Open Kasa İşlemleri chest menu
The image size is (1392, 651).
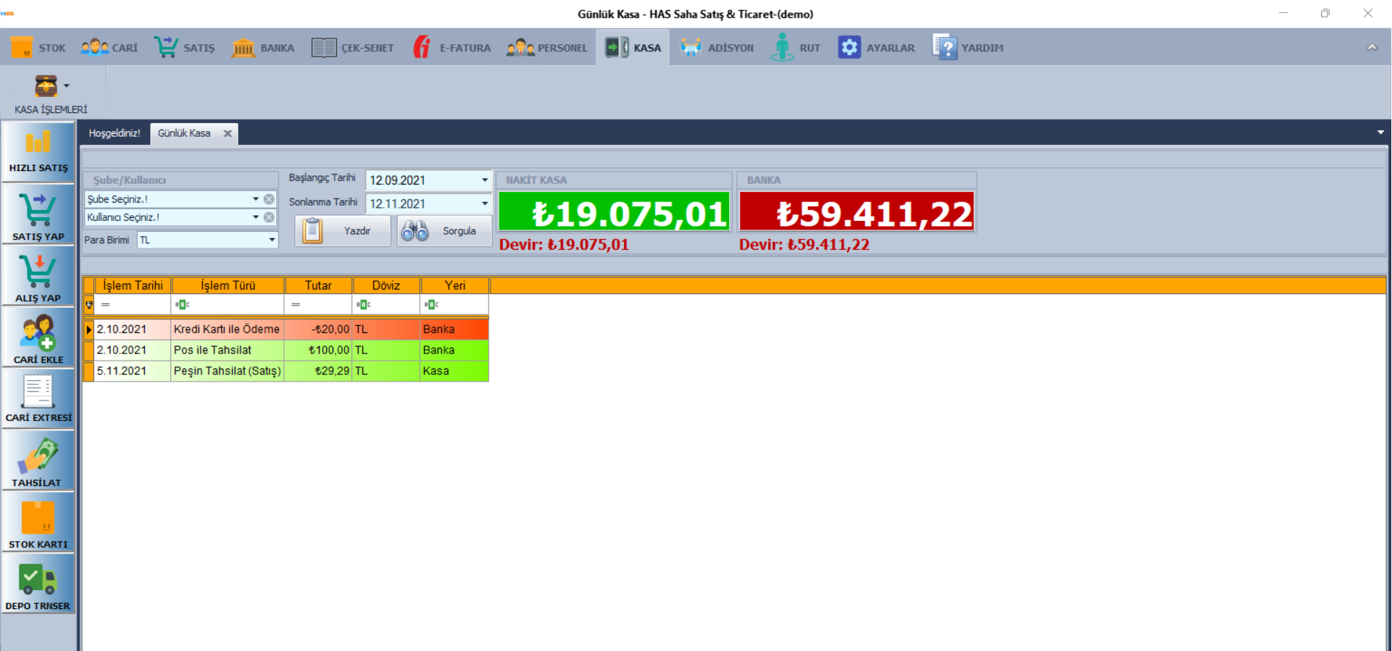click(51, 87)
